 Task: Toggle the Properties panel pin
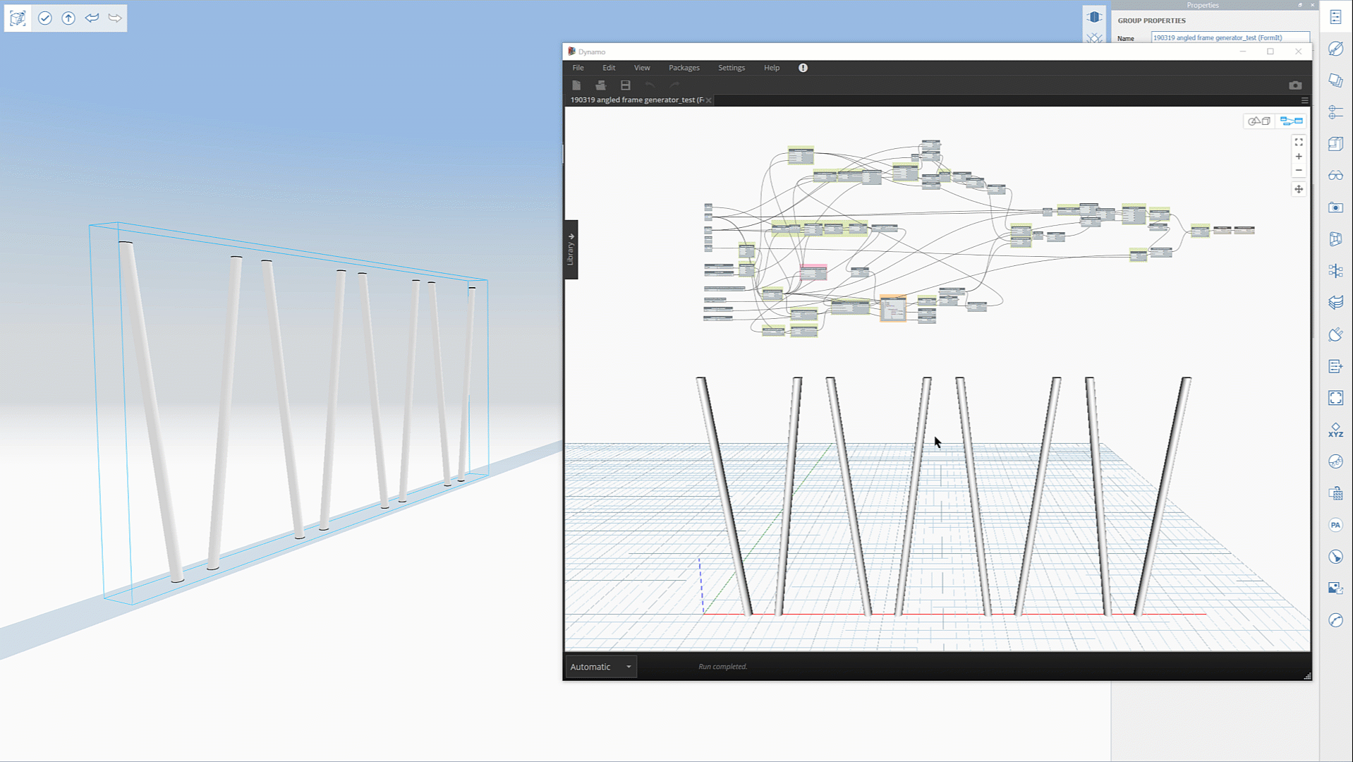click(x=1302, y=6)
